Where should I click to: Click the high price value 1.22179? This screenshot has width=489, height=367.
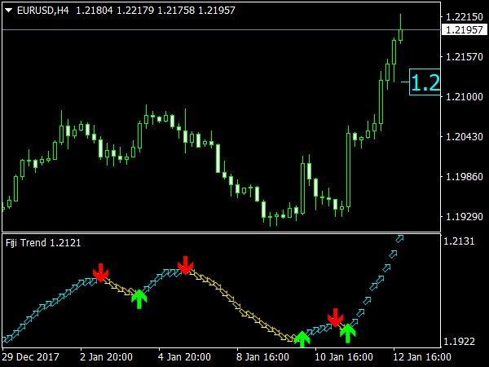135,11
